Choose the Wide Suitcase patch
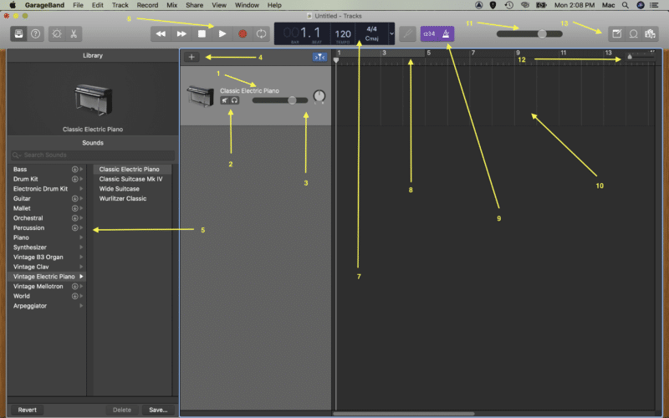The image size is (669, 418). (120, 189)
